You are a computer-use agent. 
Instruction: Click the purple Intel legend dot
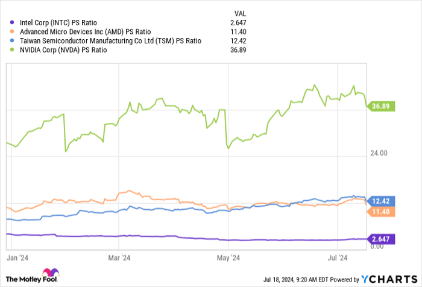coord(13,22)
